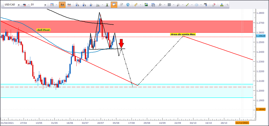Image resolution: width=269 pixels, height=126 pixels.
Task: Click the Area de venta Mes label
Action: (183, 34)
